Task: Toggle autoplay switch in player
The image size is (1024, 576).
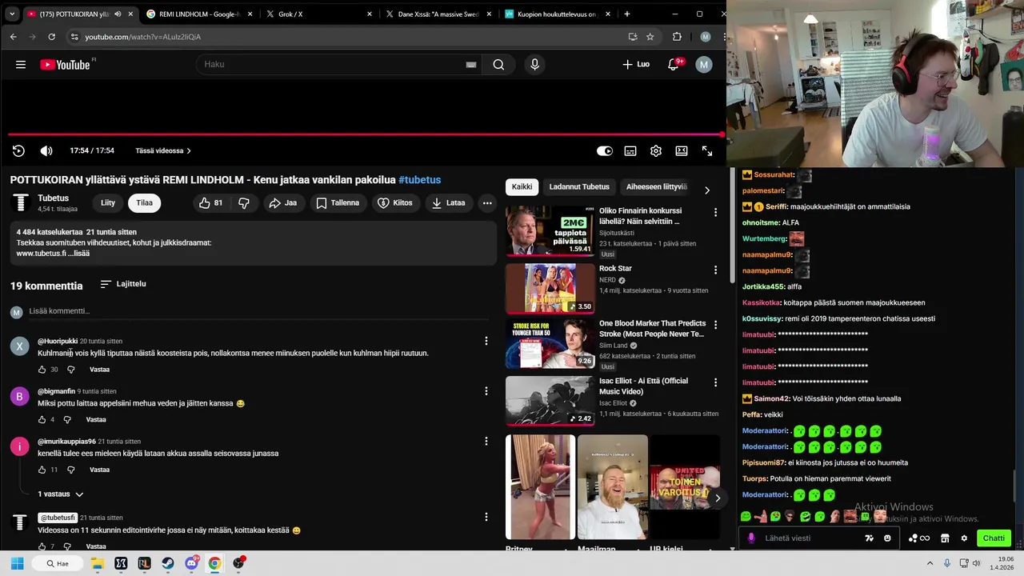Action: coord(605,150)
